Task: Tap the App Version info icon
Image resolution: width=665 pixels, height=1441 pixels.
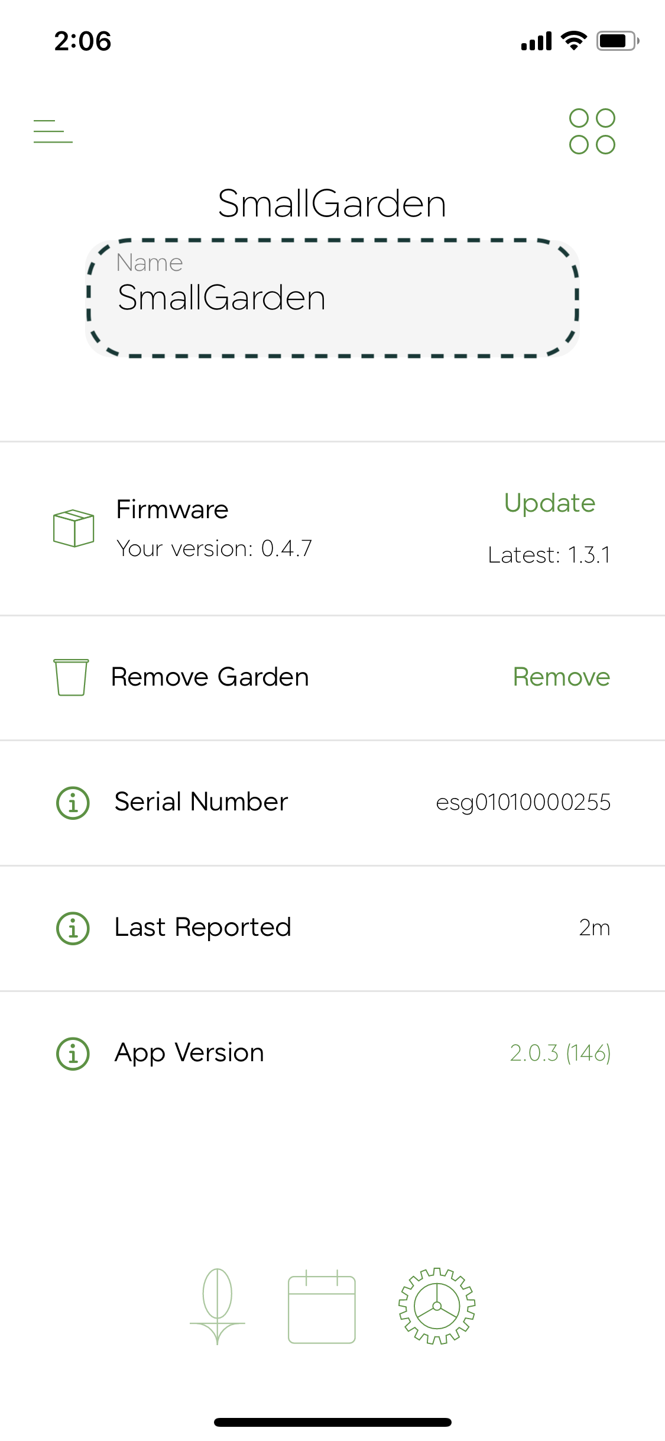Action: click(73, 1054)
